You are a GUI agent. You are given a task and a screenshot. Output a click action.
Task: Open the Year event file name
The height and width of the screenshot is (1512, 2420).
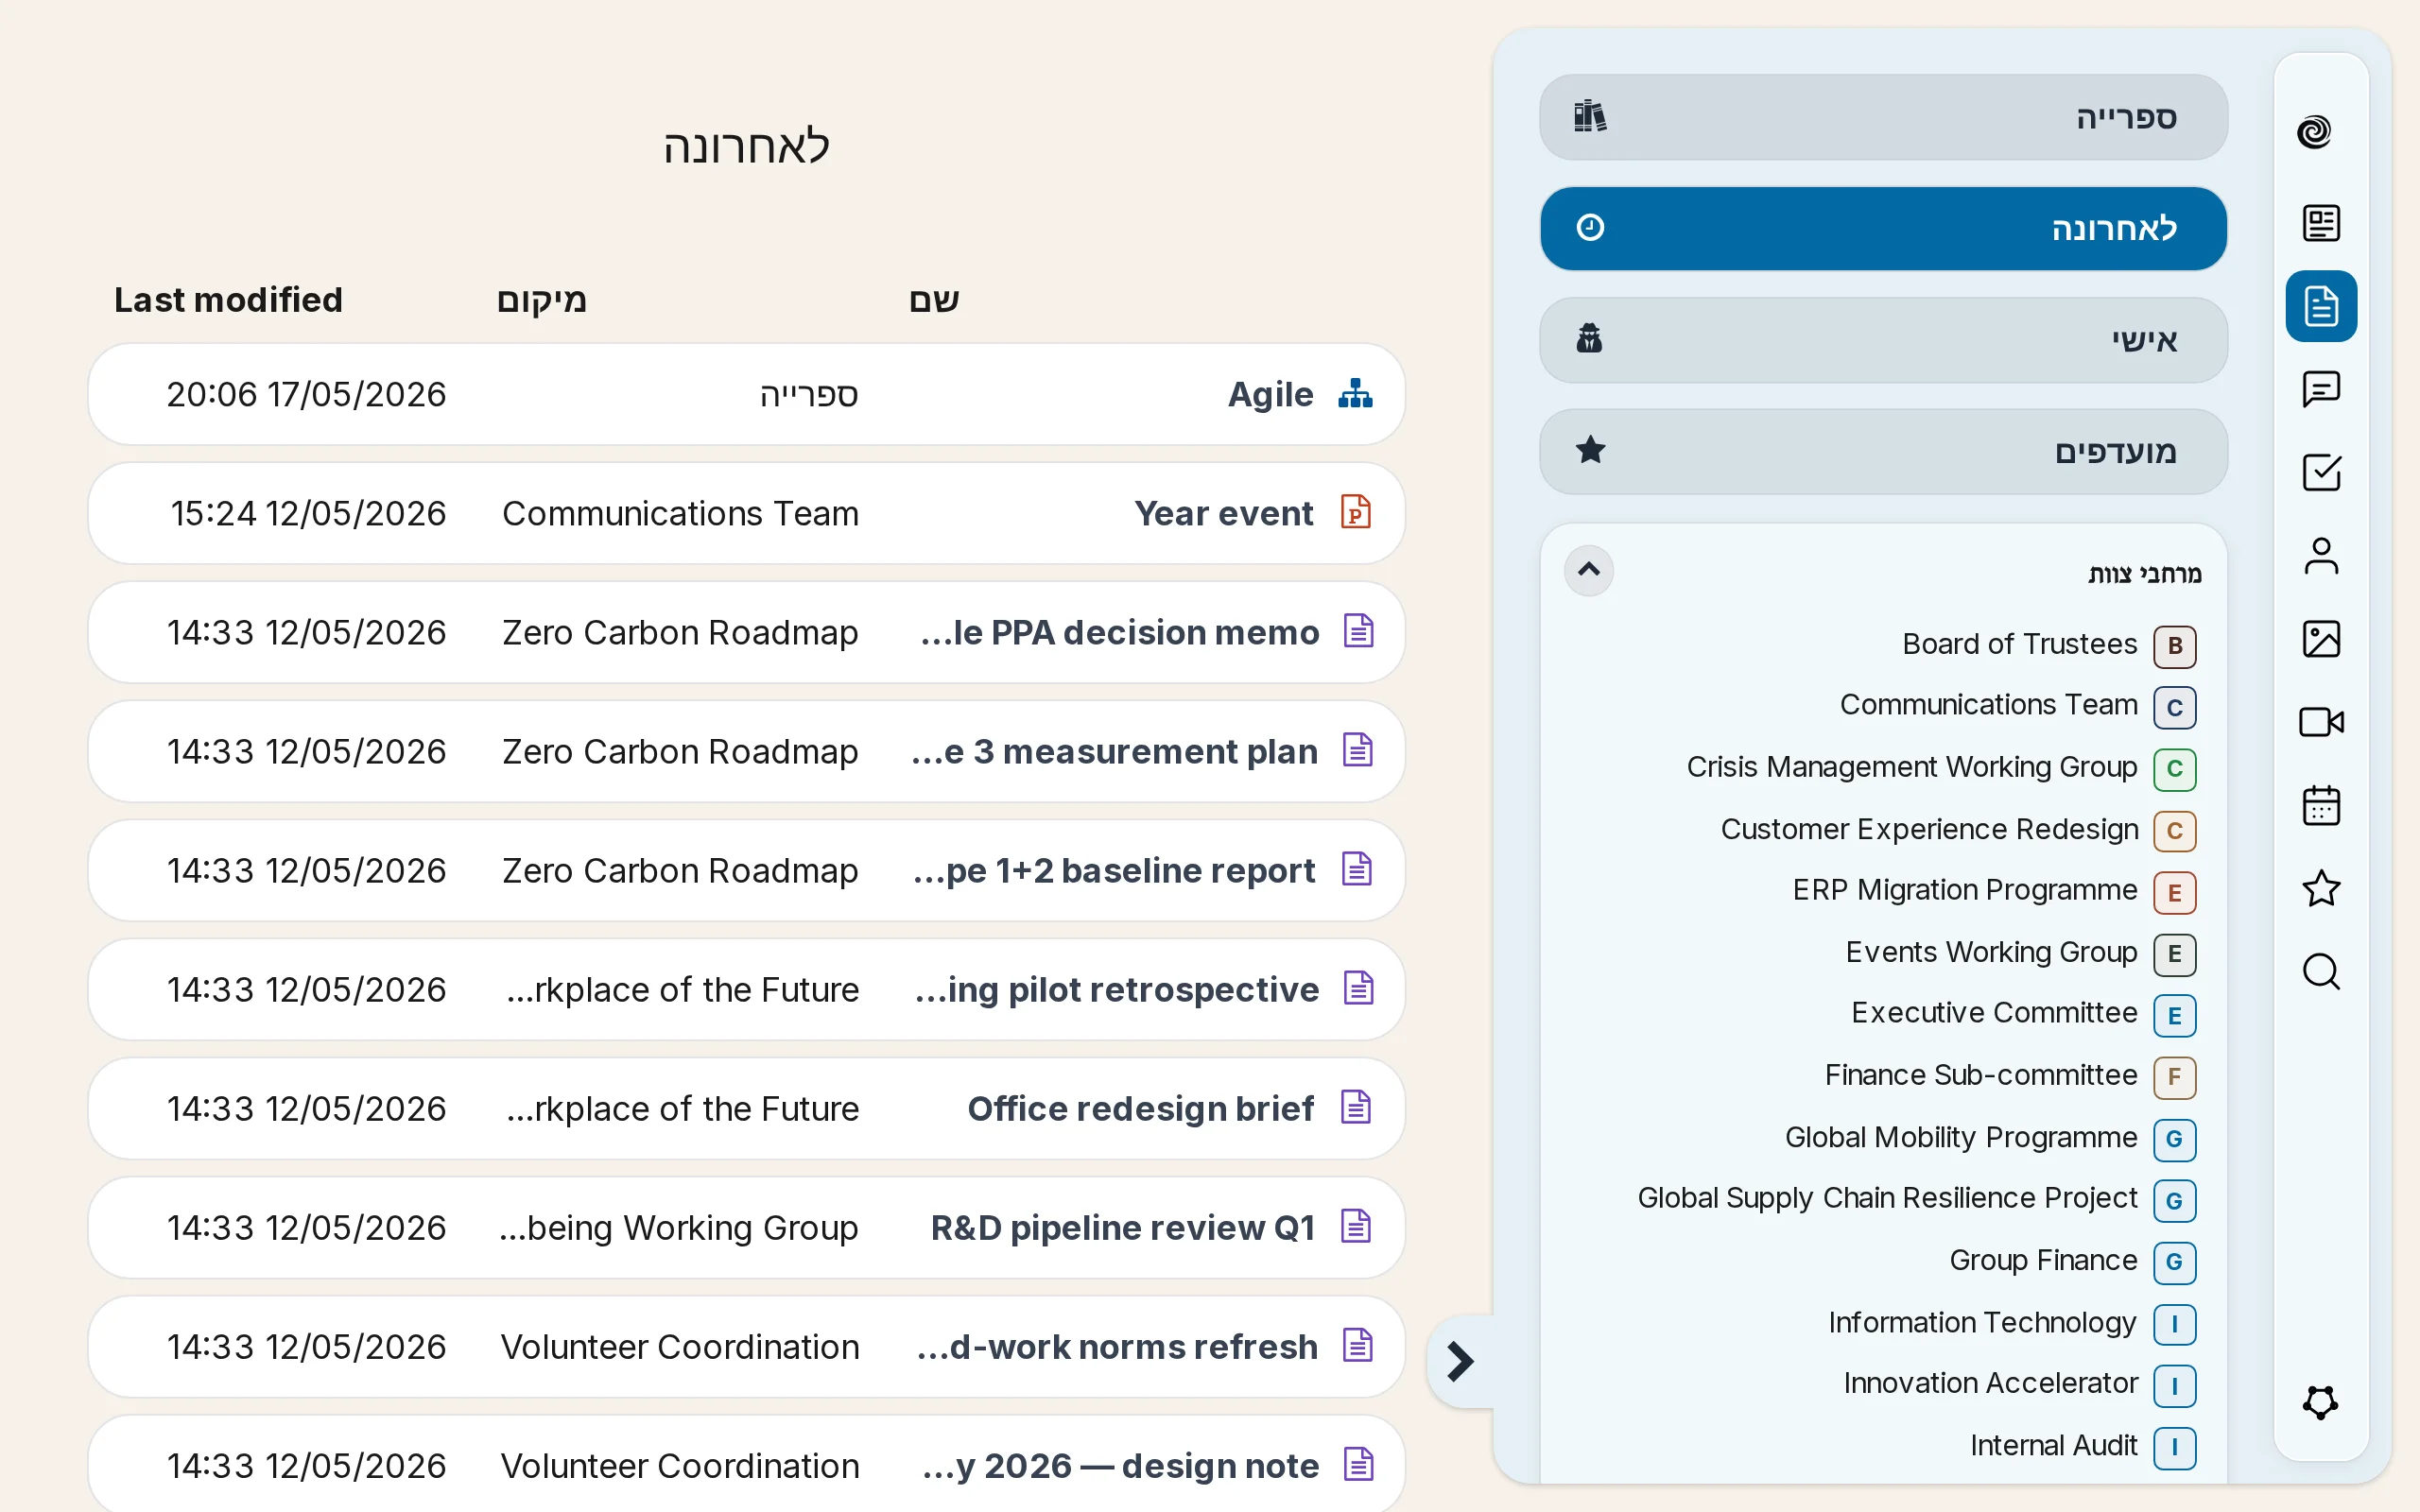pyautogui.click(x=1223, y=513)
